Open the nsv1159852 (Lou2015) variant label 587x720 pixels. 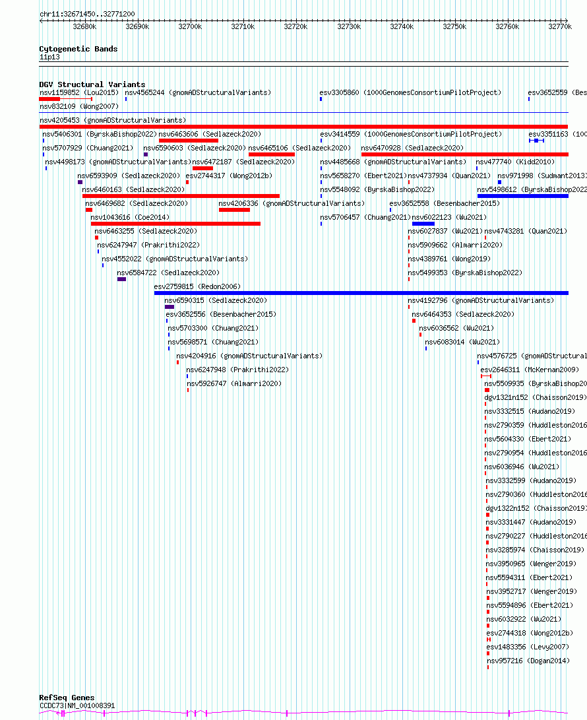pos(79,92)
